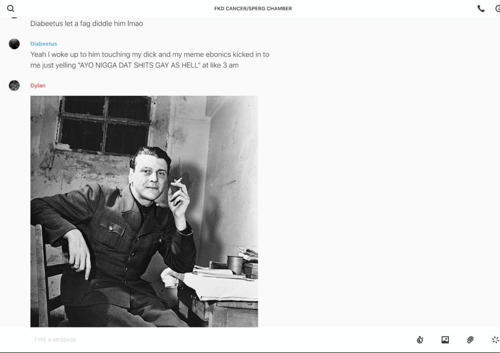Attach a picture using image icon
This screenshot has height=353, width=500.
point(445,340)
